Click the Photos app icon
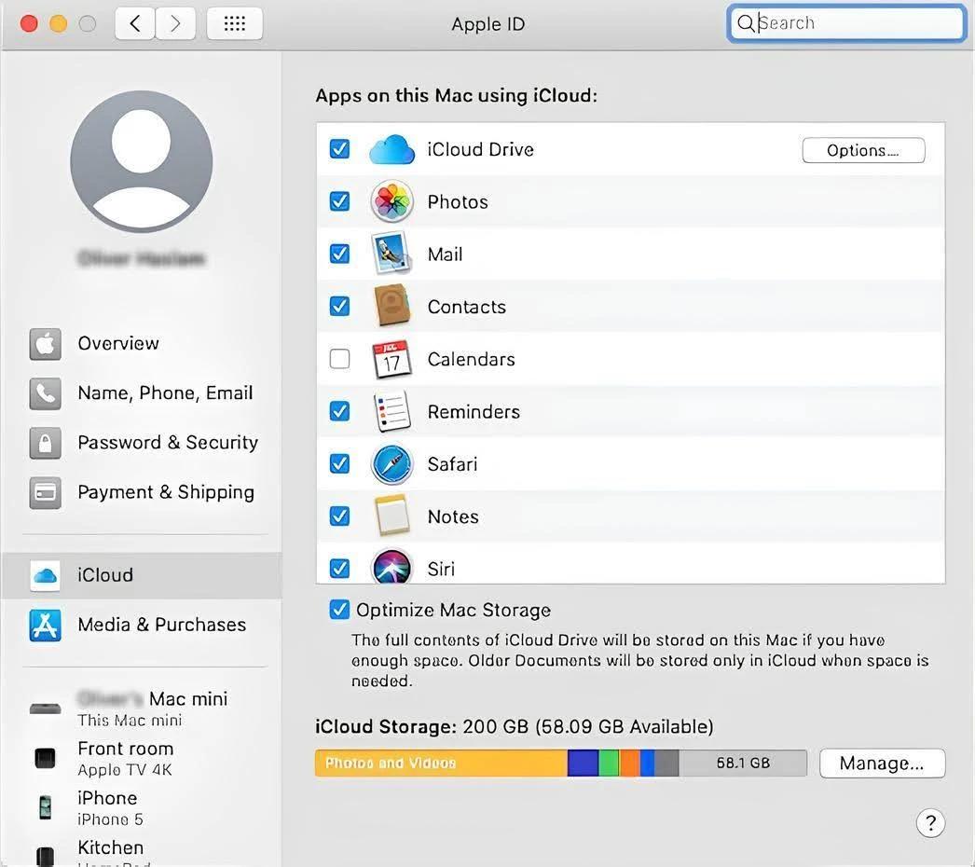The height and width of the screenshot is (867, 975). 391,201
